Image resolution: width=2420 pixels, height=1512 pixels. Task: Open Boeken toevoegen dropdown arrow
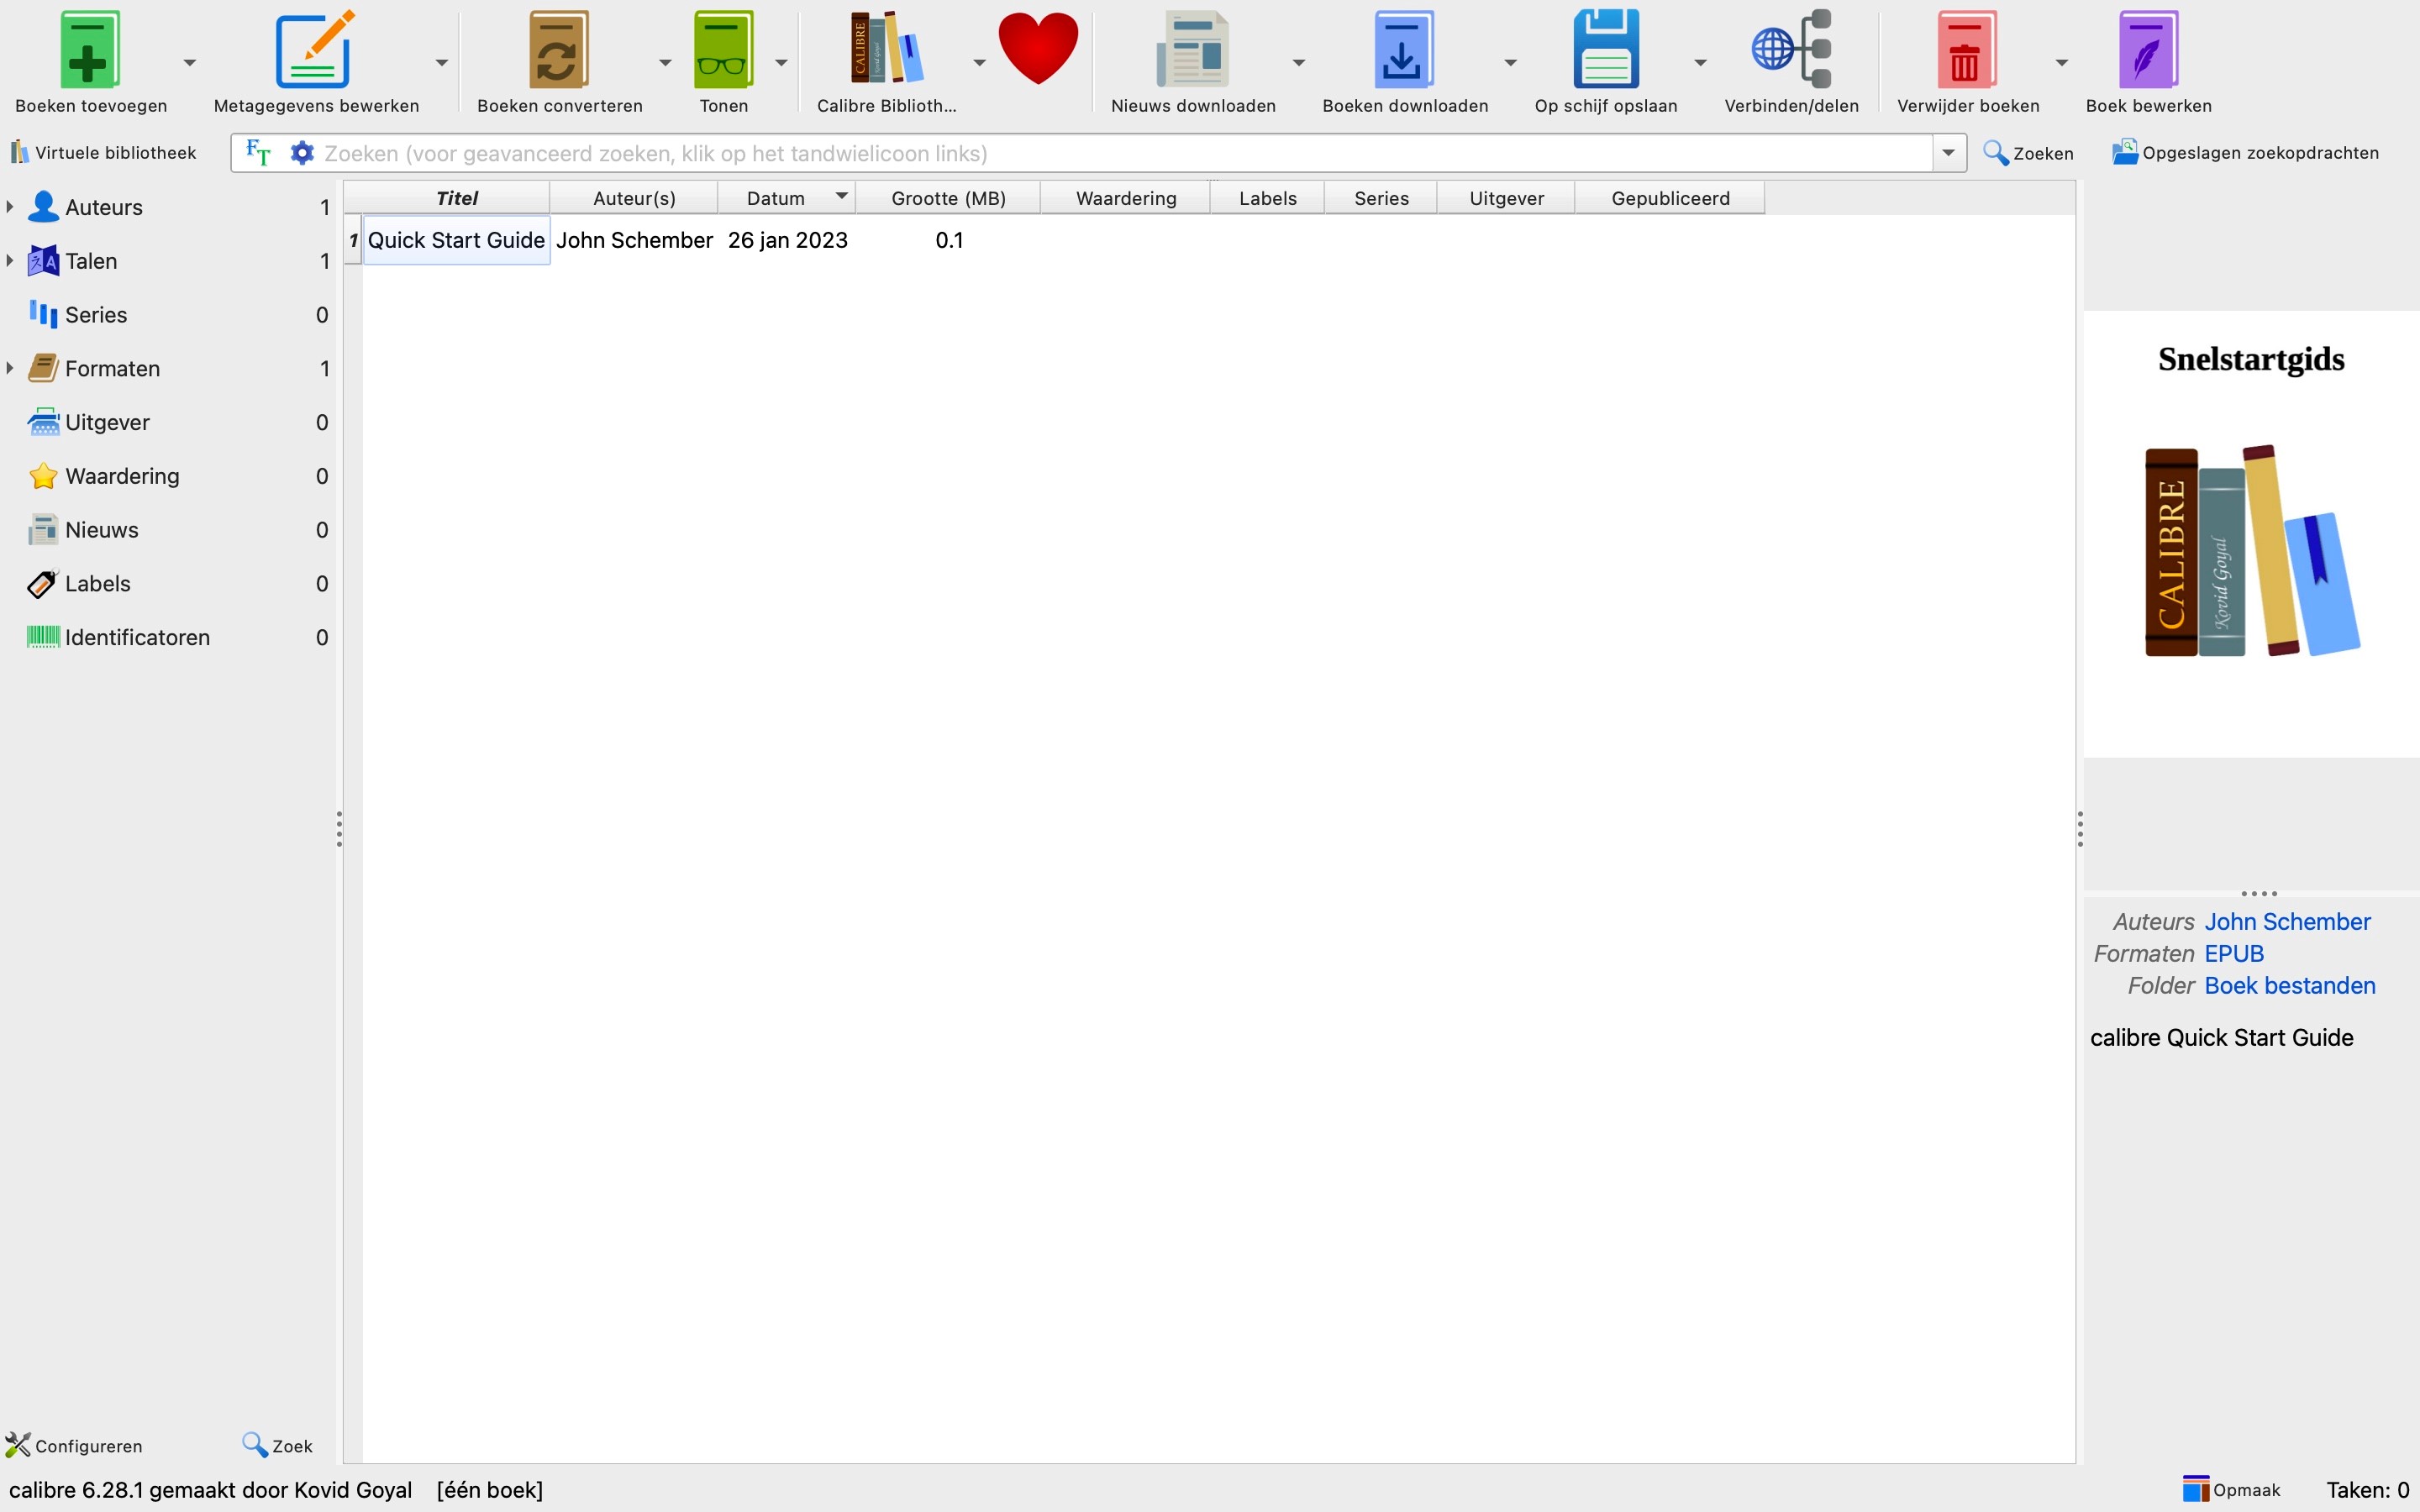pos(189,63)
